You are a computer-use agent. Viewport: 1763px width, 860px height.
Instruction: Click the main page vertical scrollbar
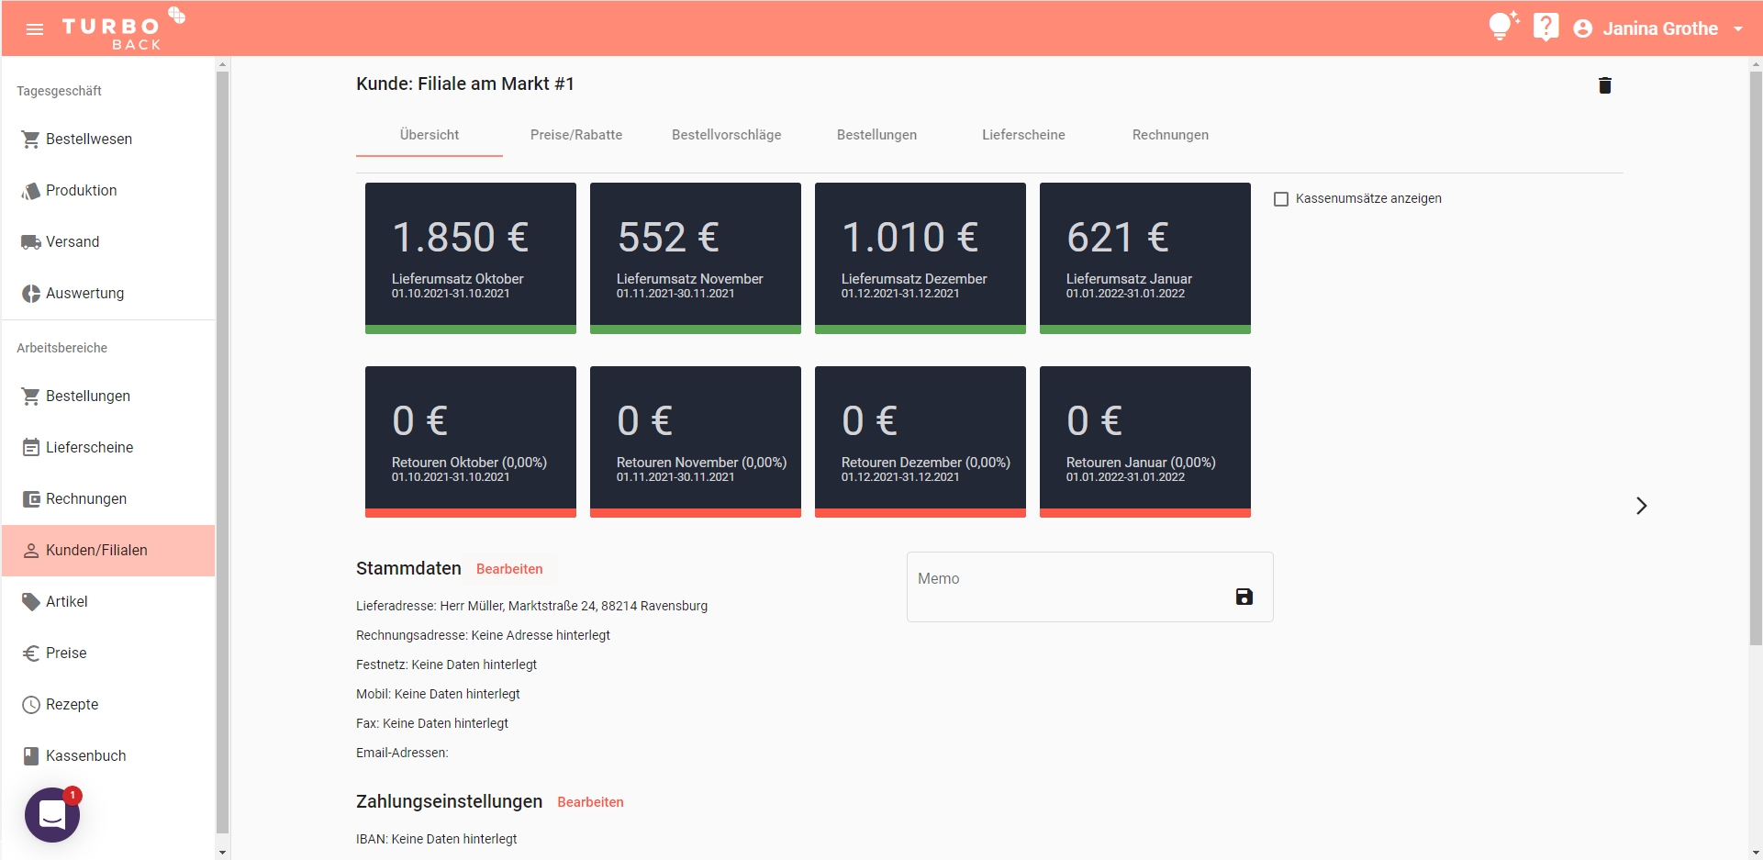(1756, 358)
